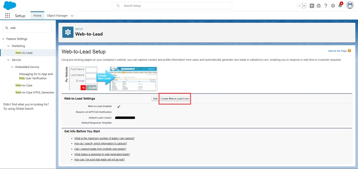Image resolution: width=358 pixels, height=169 pixels.
Task: Click the favorites star icon
Action: coord(299,6)
